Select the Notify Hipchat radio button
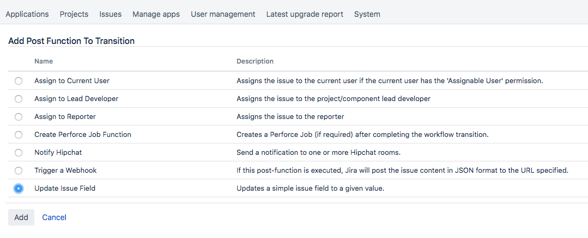 19,153
